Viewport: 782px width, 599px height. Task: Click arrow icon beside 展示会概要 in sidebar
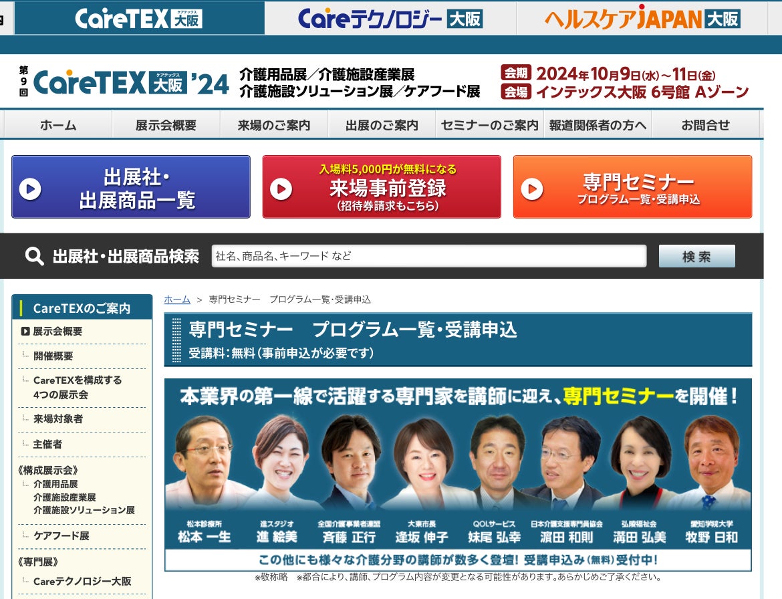(25, 331)
